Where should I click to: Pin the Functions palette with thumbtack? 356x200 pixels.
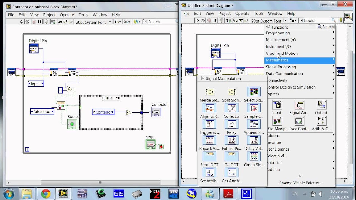coord(268,27)
